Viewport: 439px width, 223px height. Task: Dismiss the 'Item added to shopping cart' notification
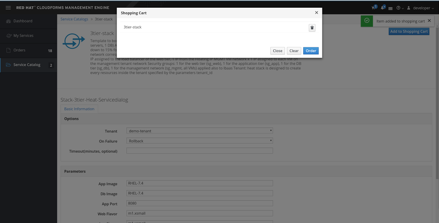(429, 21)
